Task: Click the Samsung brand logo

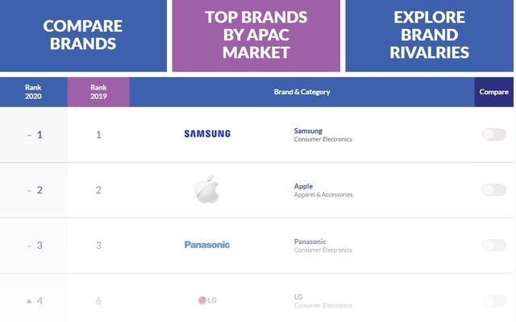Action: tap(207, 134)
